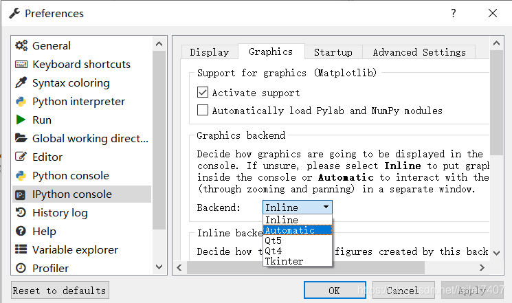
Task: Click the Reset to defaults button
Action: (60, 290)
